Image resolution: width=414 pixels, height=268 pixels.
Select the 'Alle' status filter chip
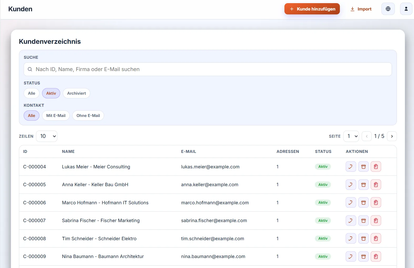32,93
